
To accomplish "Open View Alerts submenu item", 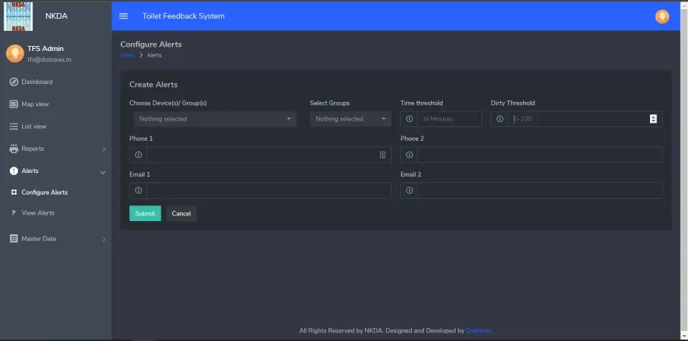I will (38, 213).
